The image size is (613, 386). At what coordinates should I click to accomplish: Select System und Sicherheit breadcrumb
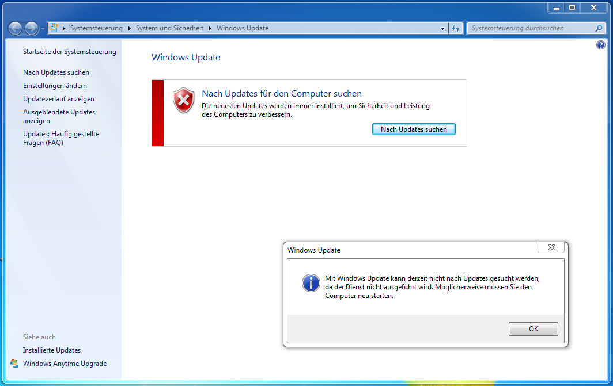(169, 28)
